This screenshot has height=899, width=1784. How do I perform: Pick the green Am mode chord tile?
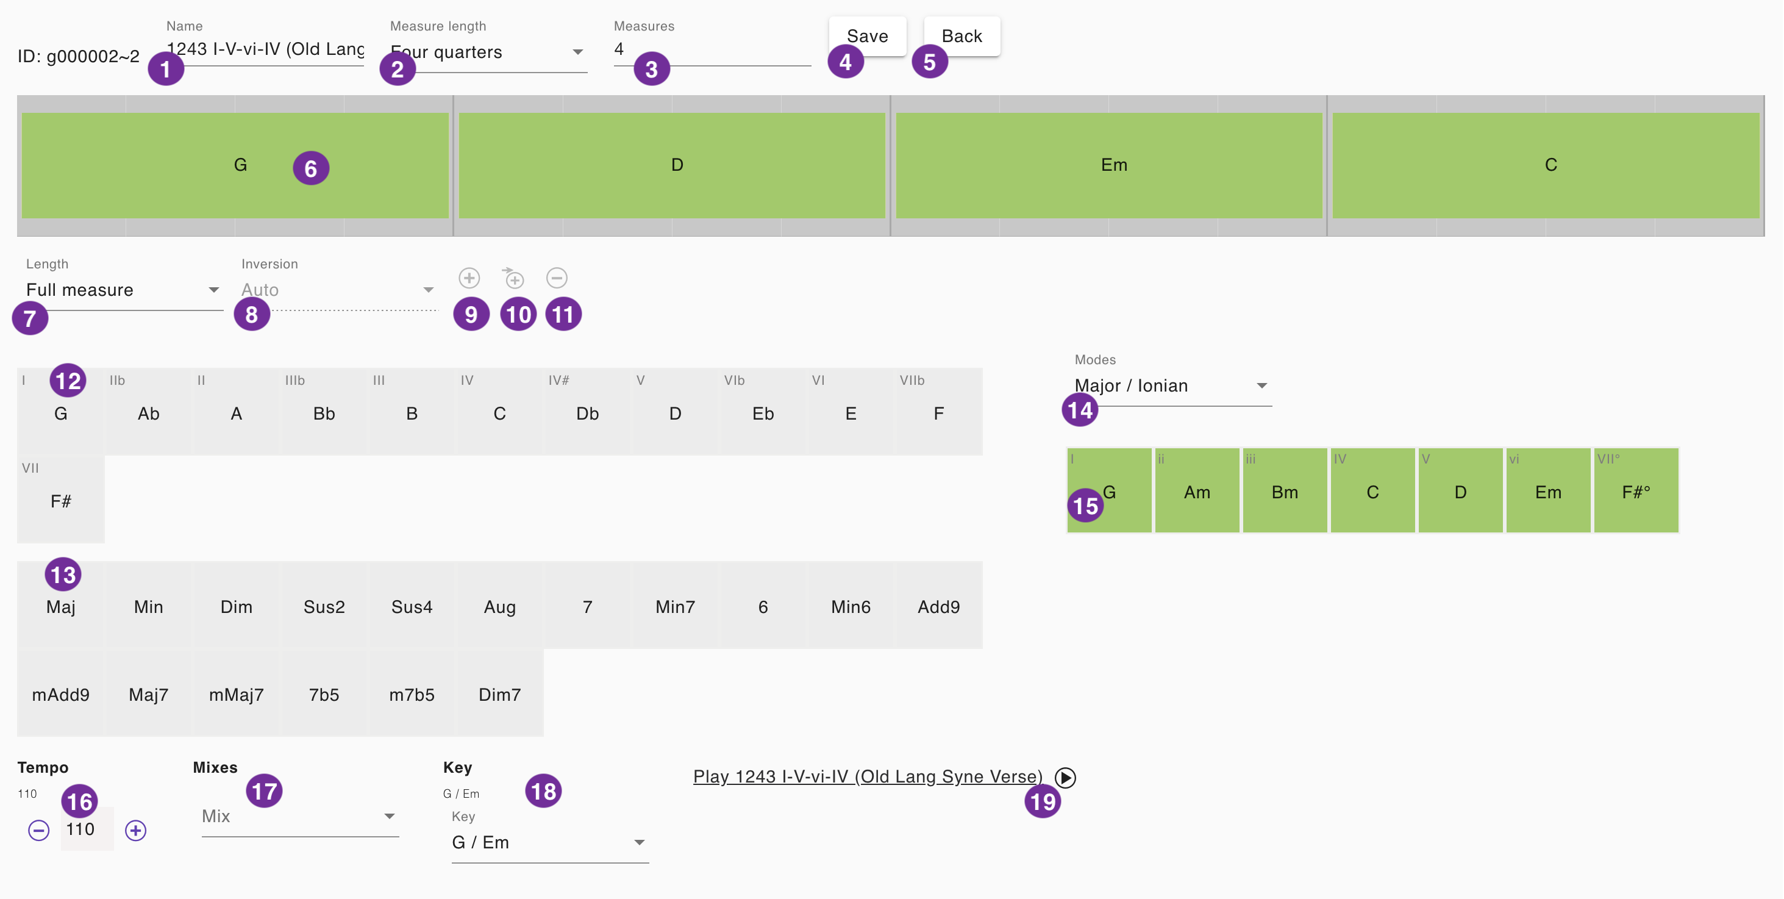1197,491
